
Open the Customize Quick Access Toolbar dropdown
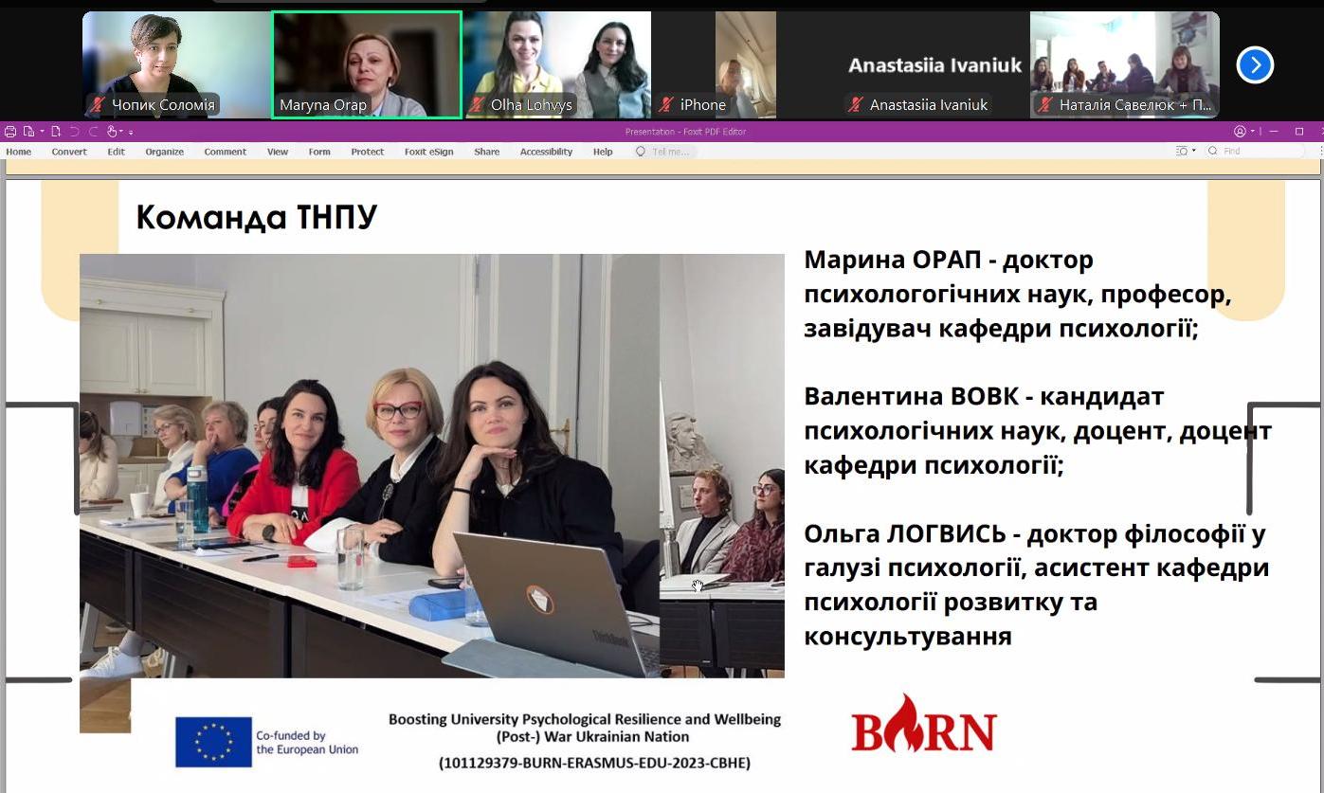[x=131, y=132]
